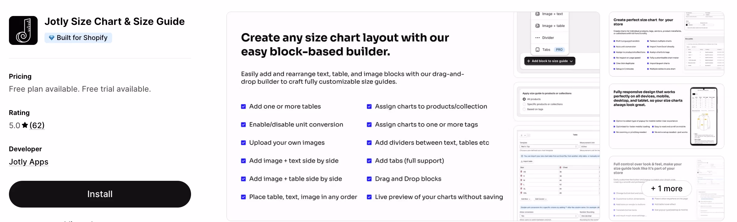737x222 pixels.
Task: Click the Image + text block icon
Action: 537,14
